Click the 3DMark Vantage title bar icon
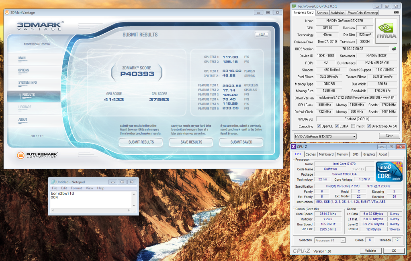Screen dimensions: 411x261 click(x=7, y=12)
